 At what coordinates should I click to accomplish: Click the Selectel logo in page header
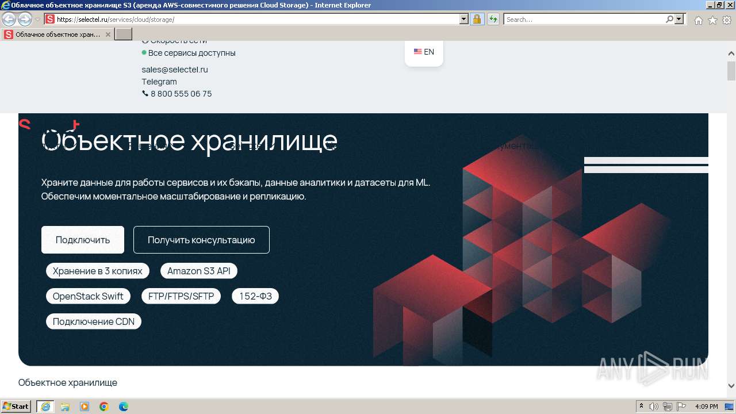pyautogui.click(x=49, y=125)
